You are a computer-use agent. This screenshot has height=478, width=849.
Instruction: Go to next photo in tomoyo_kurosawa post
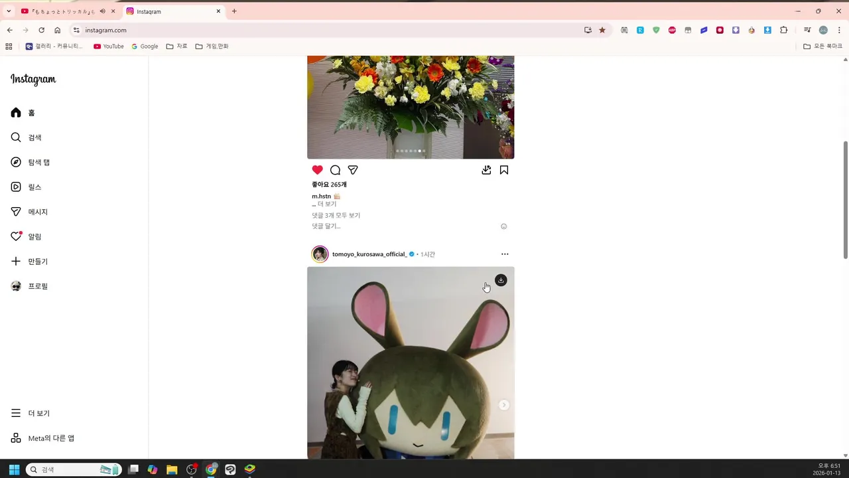tap(504, 405)
